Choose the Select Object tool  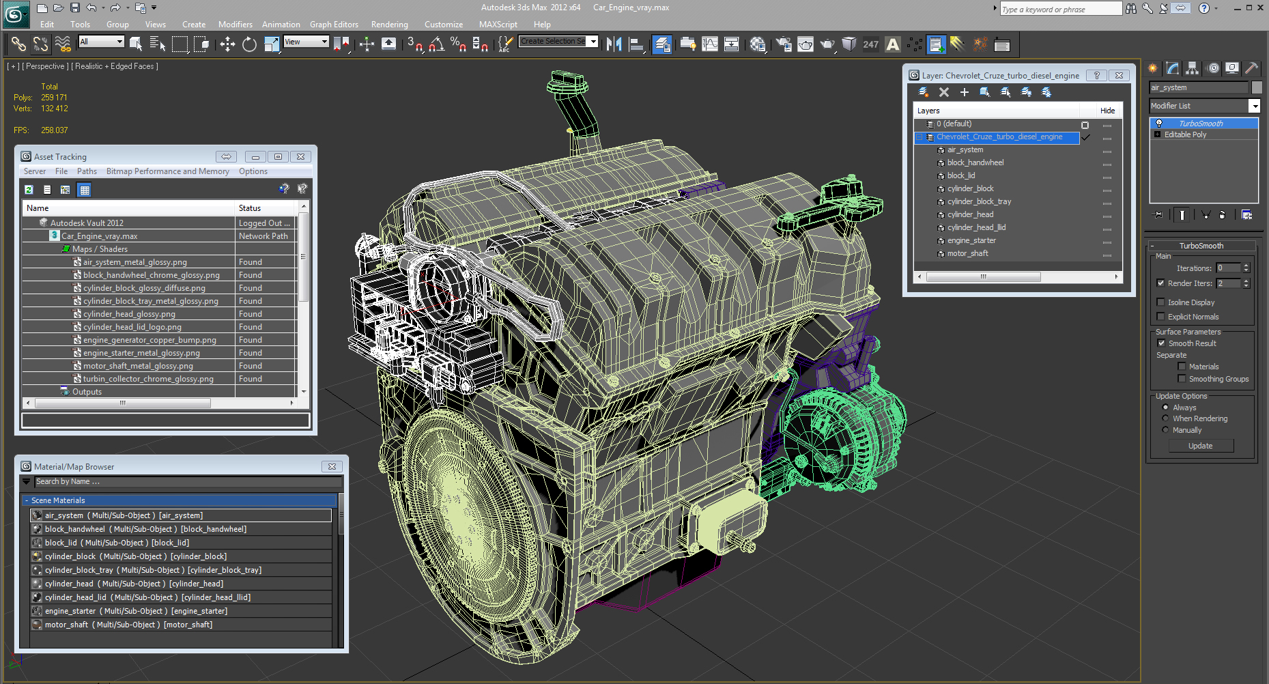pyautogui.click(x=136, y=44)
